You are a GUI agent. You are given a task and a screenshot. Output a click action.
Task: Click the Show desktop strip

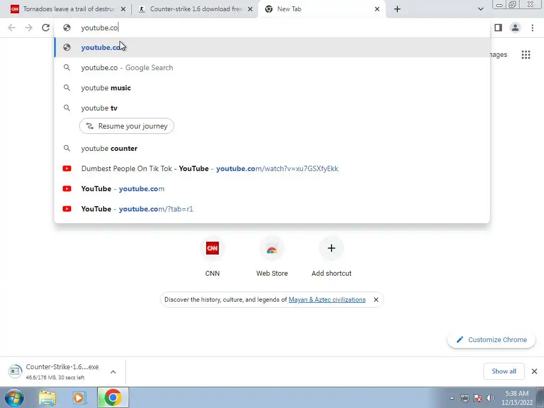(x=540, y=397)
